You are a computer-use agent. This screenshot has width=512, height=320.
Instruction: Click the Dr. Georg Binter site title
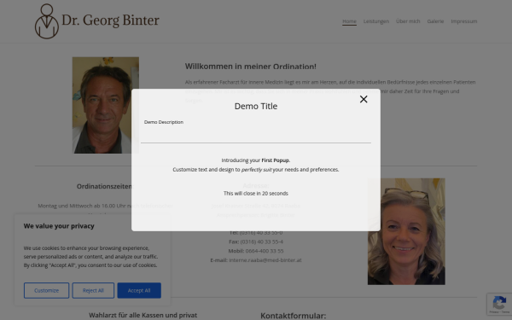coord(110,20)
